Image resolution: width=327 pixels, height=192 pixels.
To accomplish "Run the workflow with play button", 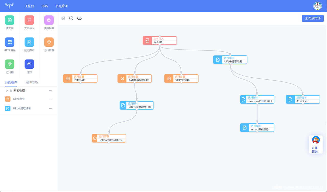I will tap(71, 18).
